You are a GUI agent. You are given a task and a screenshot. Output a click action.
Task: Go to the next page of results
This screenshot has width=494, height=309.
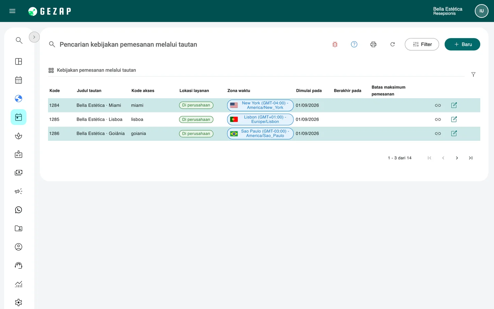pos(457,158)
